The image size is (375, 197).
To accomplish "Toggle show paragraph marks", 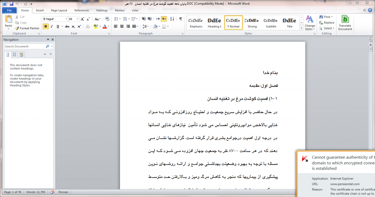I will [181, 19].
